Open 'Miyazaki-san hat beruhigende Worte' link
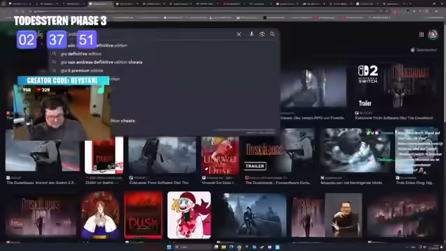The width and height of the screenshot is (446, 251). tap(351, 183)
